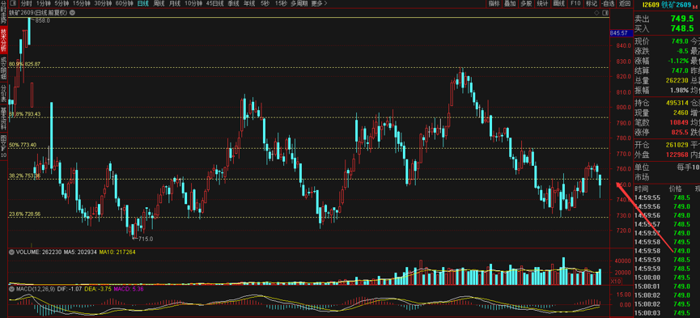
Task: Select the 15分钟 timeframe
Action: click(81, 3)
